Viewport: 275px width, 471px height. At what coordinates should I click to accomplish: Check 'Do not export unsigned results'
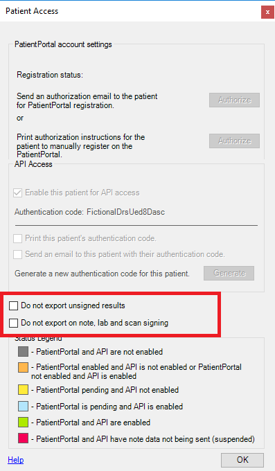click(x=14, y=305)
